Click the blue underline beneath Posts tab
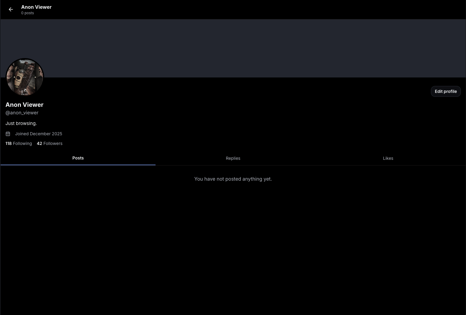Image resolution: width=466 pixels, height=315 pixels. tap(78, 165)
